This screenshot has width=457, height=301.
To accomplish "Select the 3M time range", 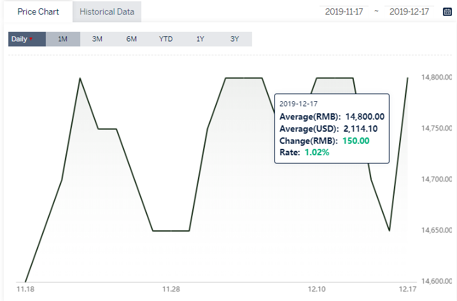I will [x=97, y=39].
